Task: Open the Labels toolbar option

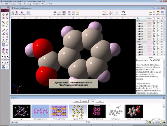Action: pos(59,13)
